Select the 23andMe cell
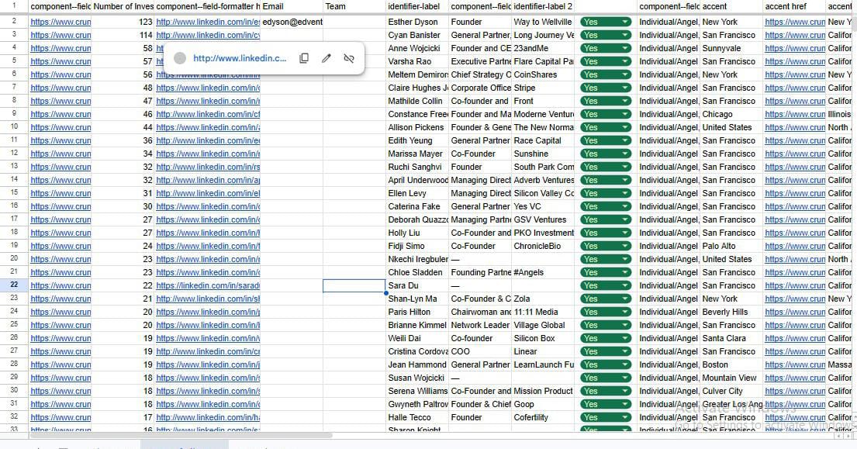 click(x=543, y=48)
